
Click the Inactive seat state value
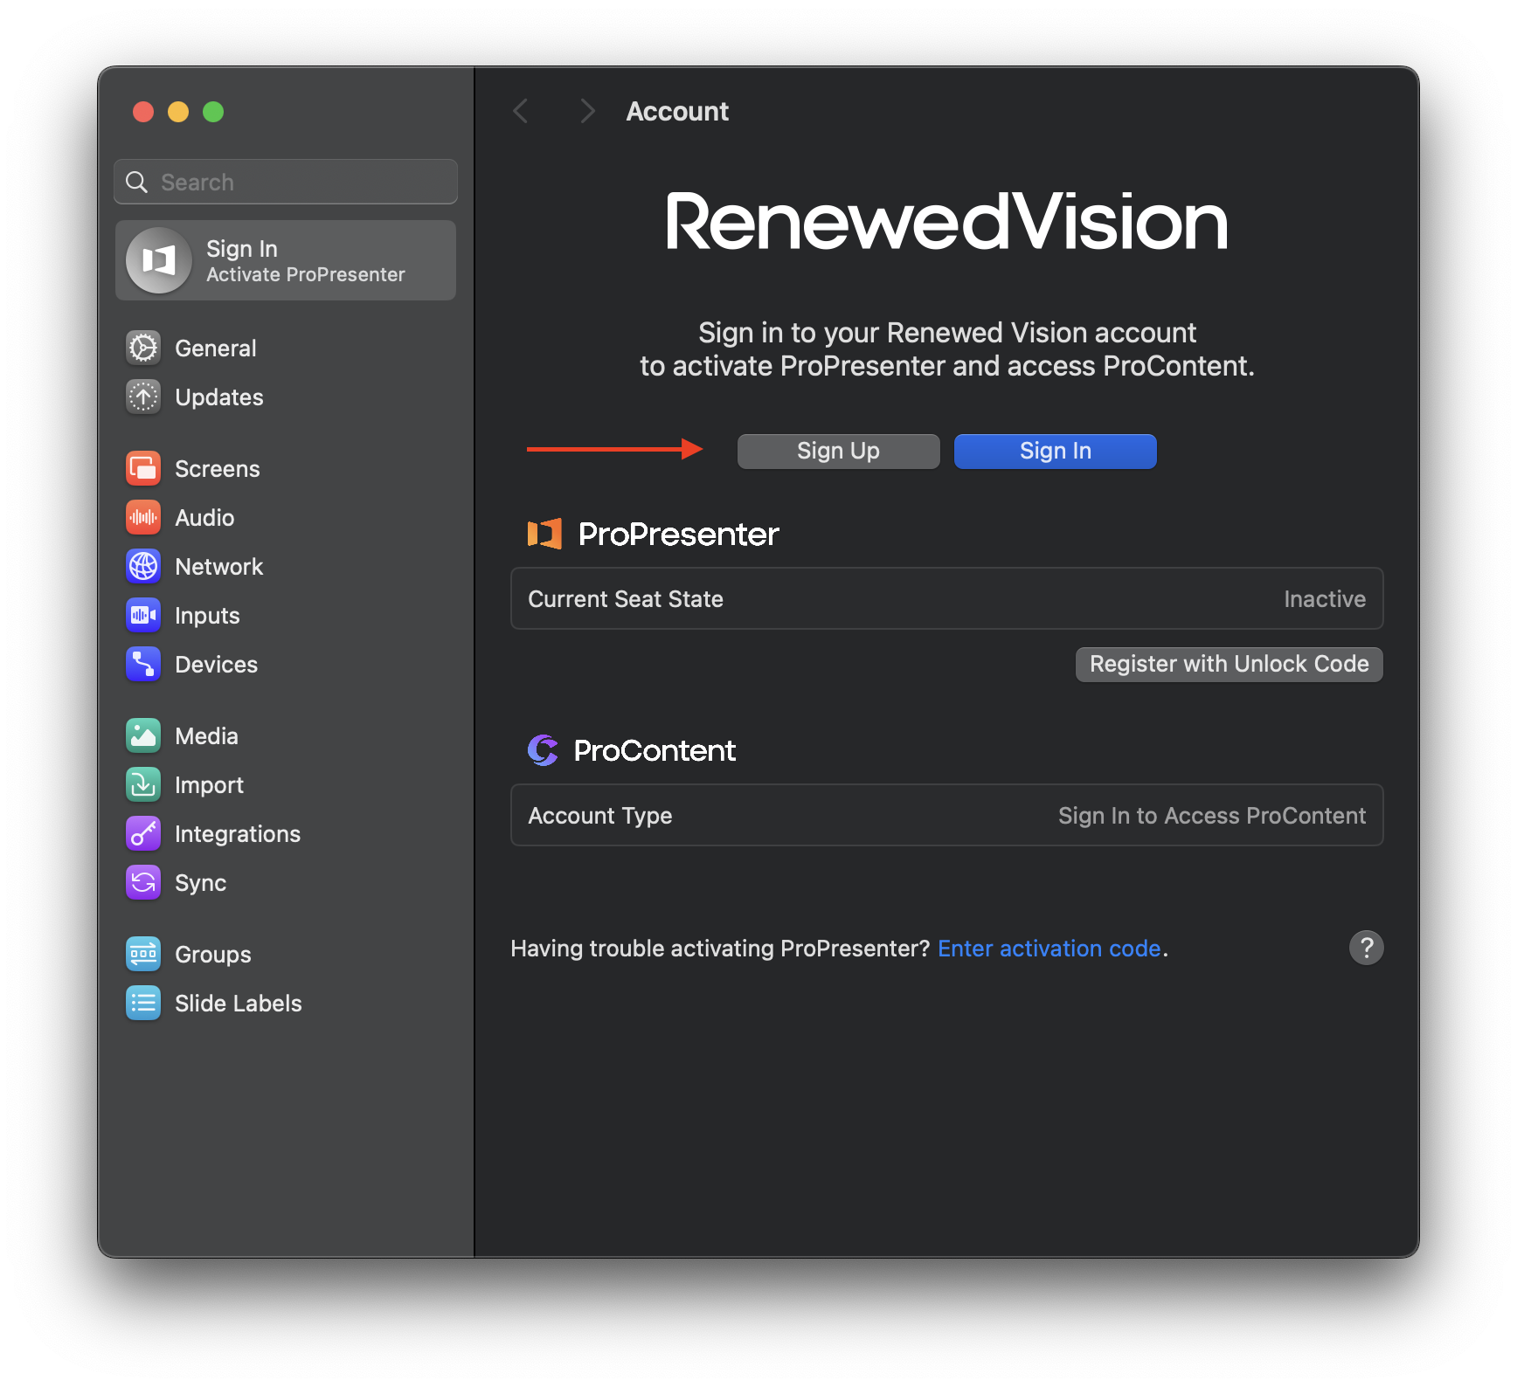[x=1325, y=599]
